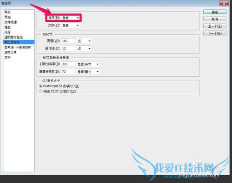
Task: Open the 装订线 gutter unit dropdown
Action: [84, 49]
